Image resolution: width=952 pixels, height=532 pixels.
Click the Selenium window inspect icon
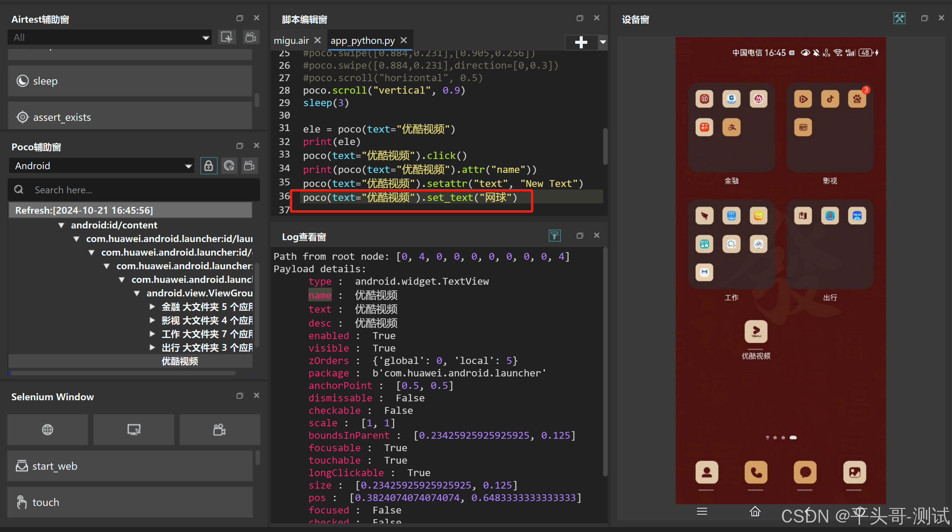click(x=134, y=429)
